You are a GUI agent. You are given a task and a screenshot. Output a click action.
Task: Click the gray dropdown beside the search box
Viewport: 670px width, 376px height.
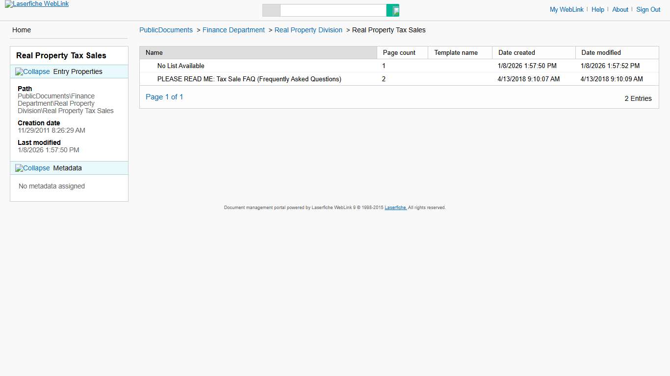[271, 10]
